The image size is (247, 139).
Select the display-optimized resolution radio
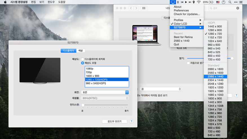click(83, 59)
